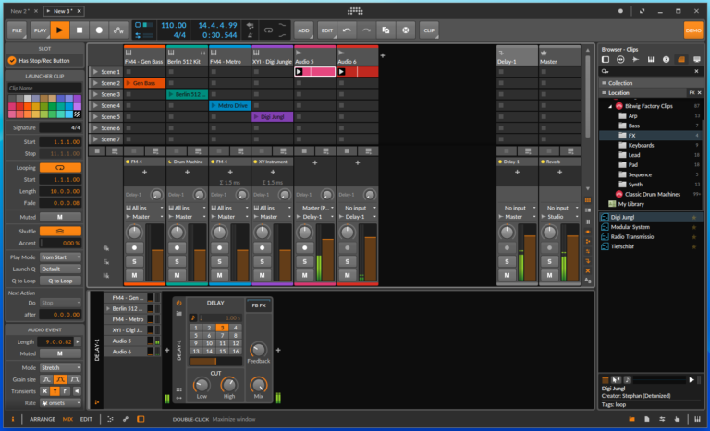Click the duplicate icon in toolbar
This screenshot has width=710, height=431.
[386, 30]
